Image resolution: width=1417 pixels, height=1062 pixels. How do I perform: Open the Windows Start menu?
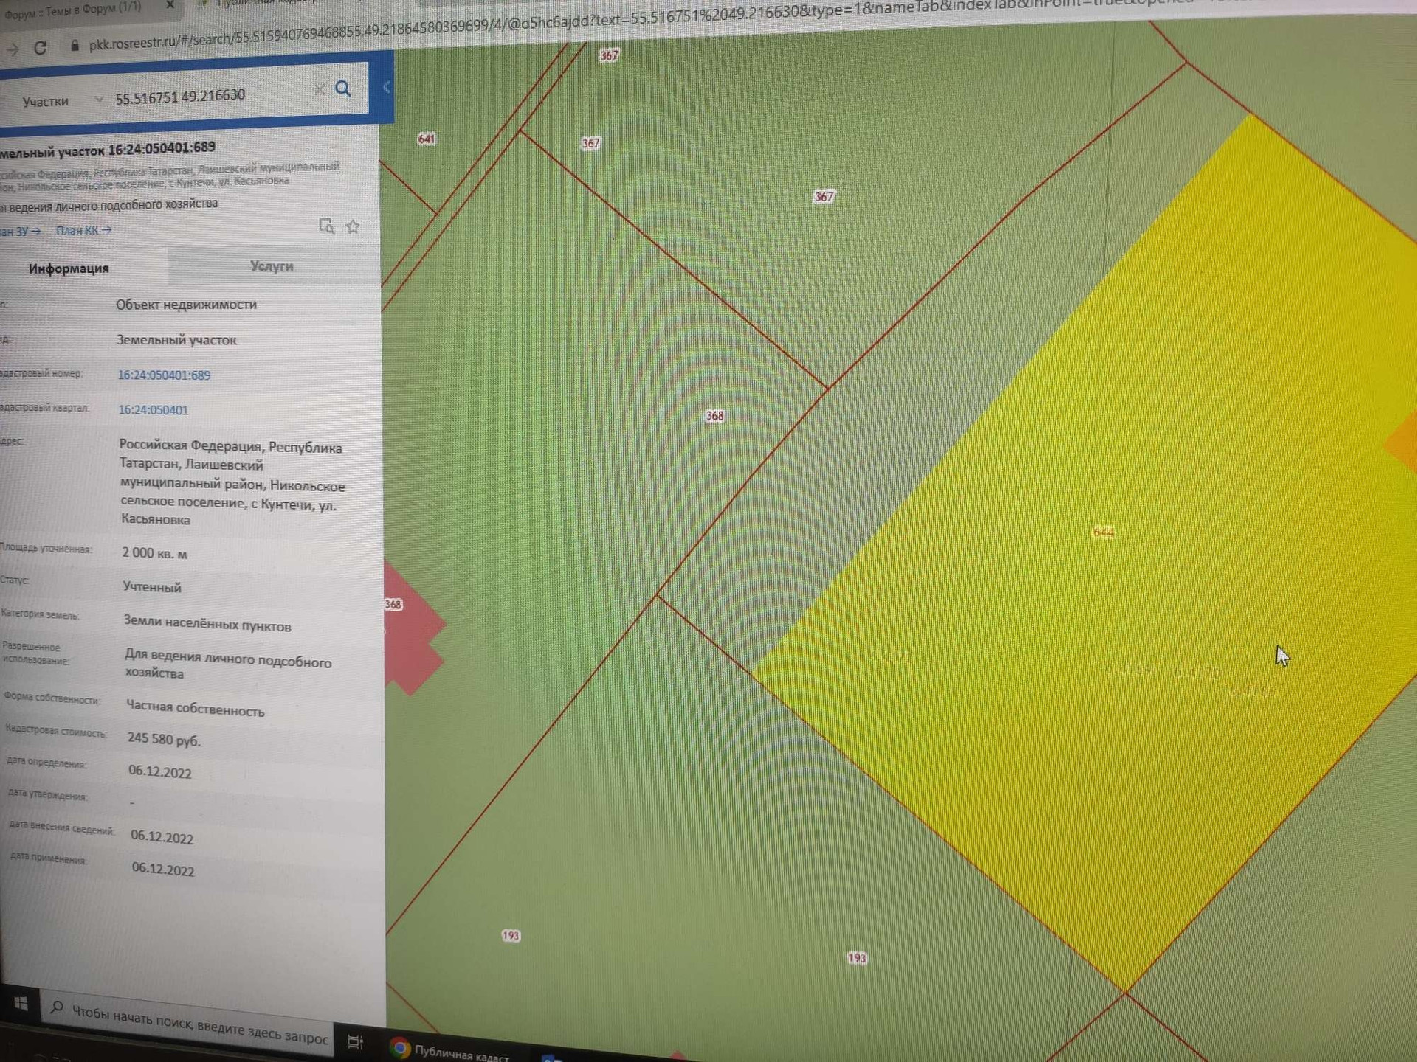click(21, 1004)
